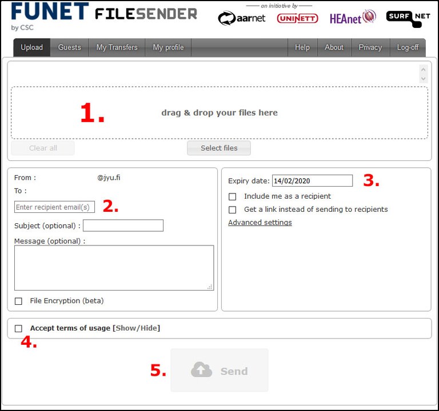Go to My profile tab
This screenshot has height=411, width=439.
(168, 47)
